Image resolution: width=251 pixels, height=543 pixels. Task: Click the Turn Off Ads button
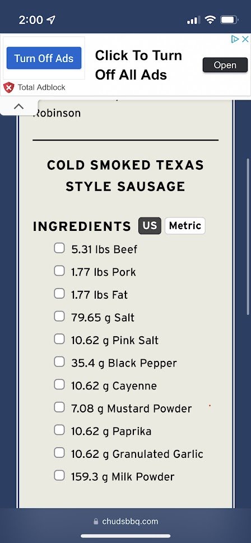pyautogui.click(x=44, y=58)
